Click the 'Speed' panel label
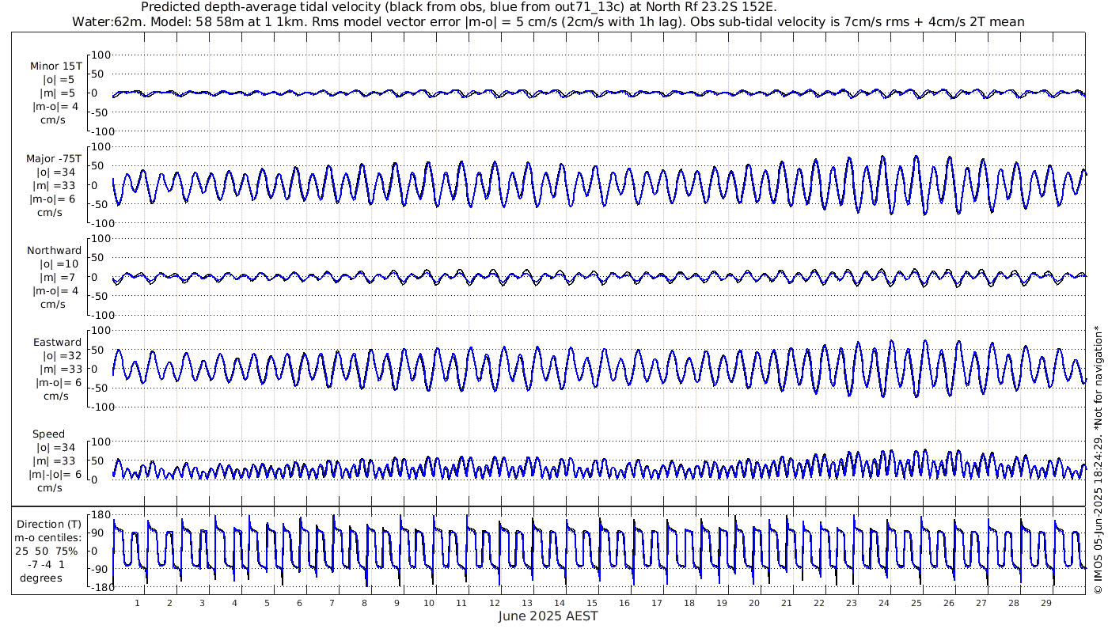The height and width of the screenshot is (633, 1108). [48, 434]
